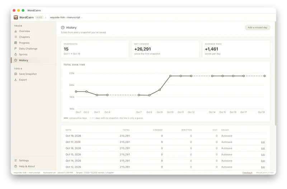Viewport: 287px width, 189px height.
Task: Click the Oct 9 data point on chart
Action: click(160, 90)
